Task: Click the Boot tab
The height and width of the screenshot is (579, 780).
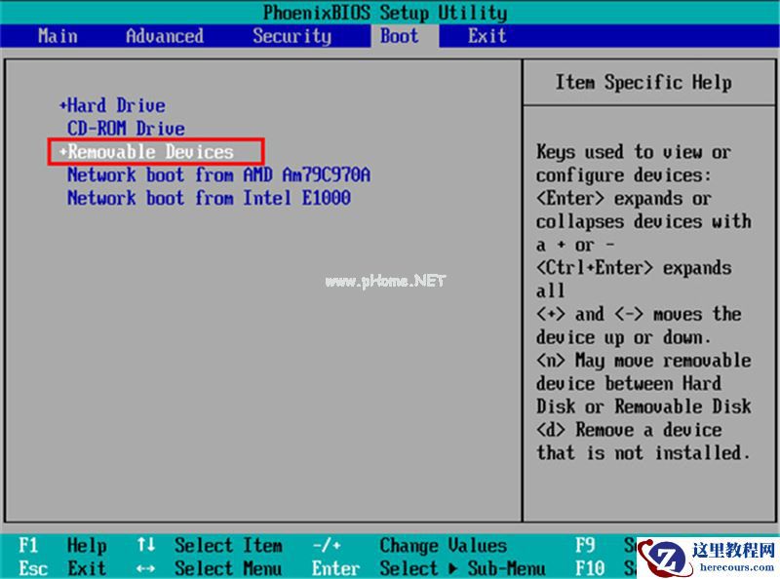Action: tap(400, 36)
